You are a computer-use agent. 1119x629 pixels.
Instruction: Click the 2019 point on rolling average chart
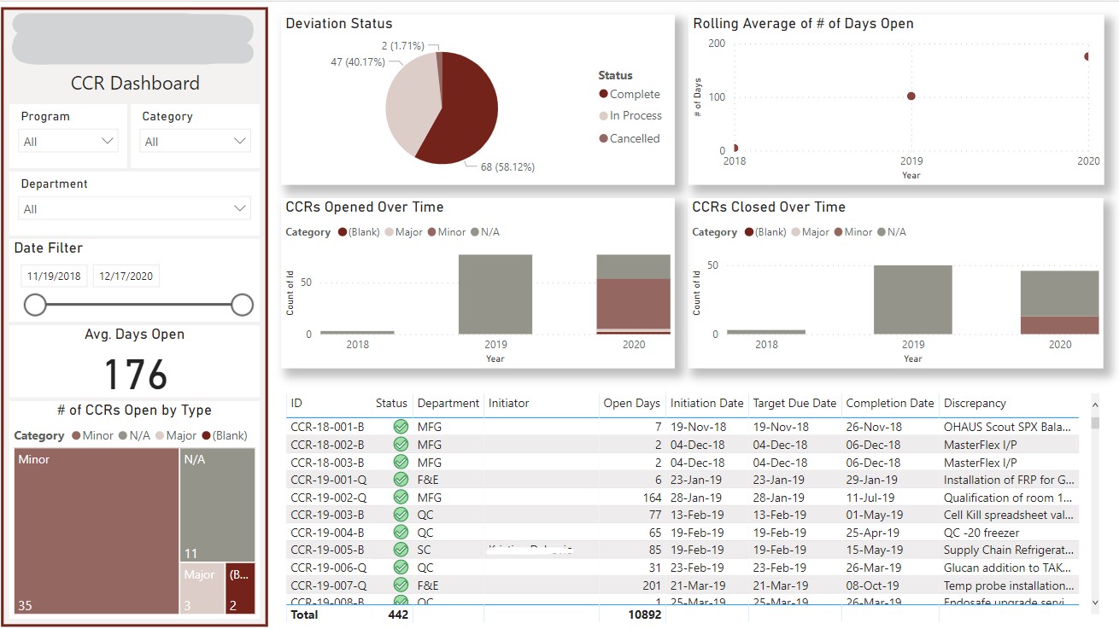coord(911,96)
